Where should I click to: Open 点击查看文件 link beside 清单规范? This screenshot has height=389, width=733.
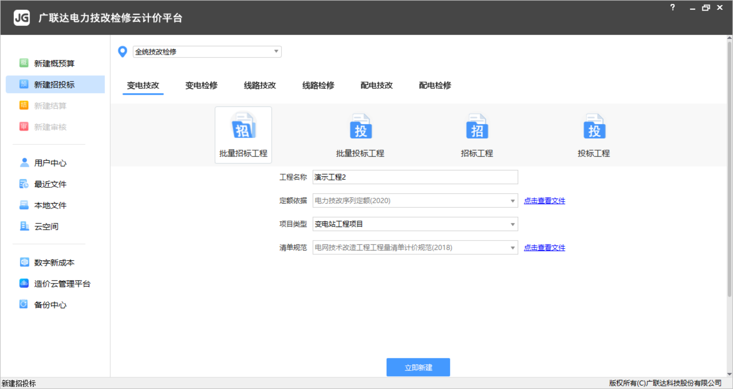click(x=544, y=248)
